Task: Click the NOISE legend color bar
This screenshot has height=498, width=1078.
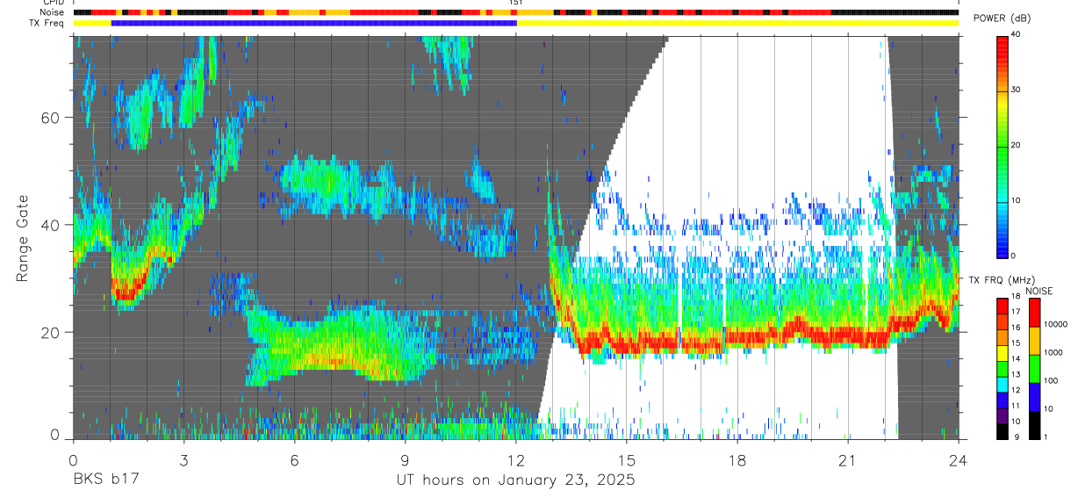Action: (x=1035, y=368)
